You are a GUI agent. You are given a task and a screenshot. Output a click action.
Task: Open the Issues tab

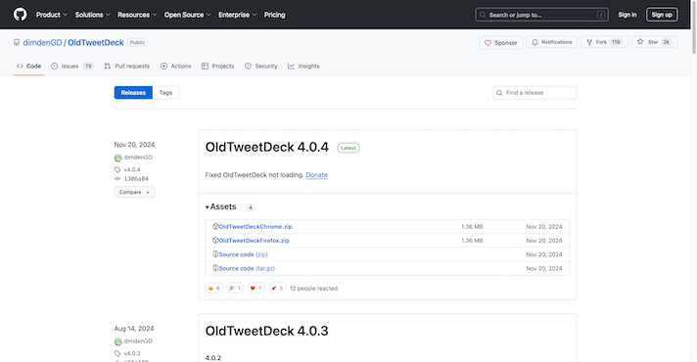[x=72, y=67]
